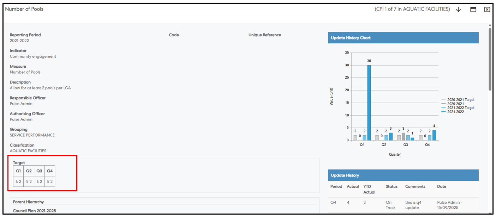Screen dimensions: 496x216
Task: Click the Status column header
Action: [391, 186]
